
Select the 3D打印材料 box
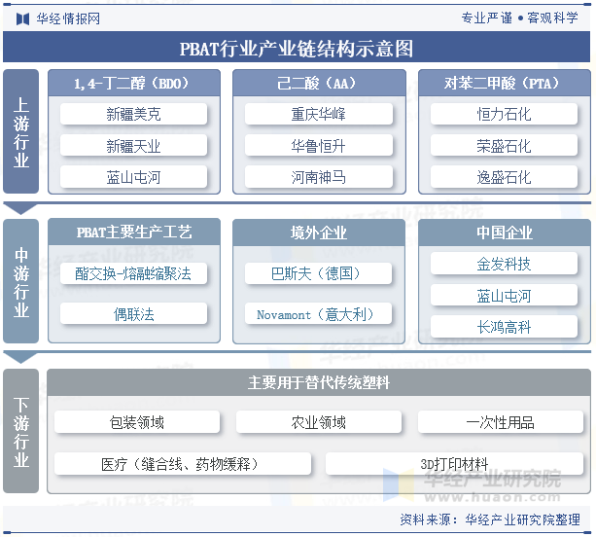pos(455,464)
